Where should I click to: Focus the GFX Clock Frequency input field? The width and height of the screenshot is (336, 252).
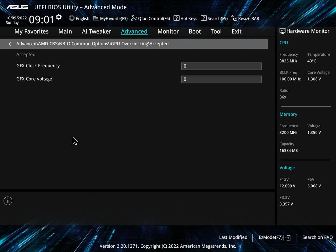point(221,66)
